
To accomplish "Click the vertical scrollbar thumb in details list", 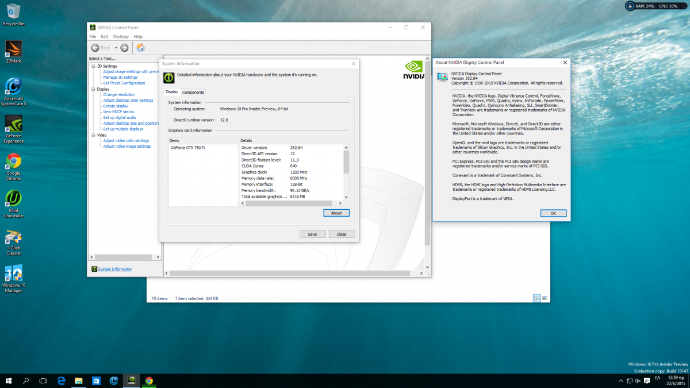I will tap(346, 162).
